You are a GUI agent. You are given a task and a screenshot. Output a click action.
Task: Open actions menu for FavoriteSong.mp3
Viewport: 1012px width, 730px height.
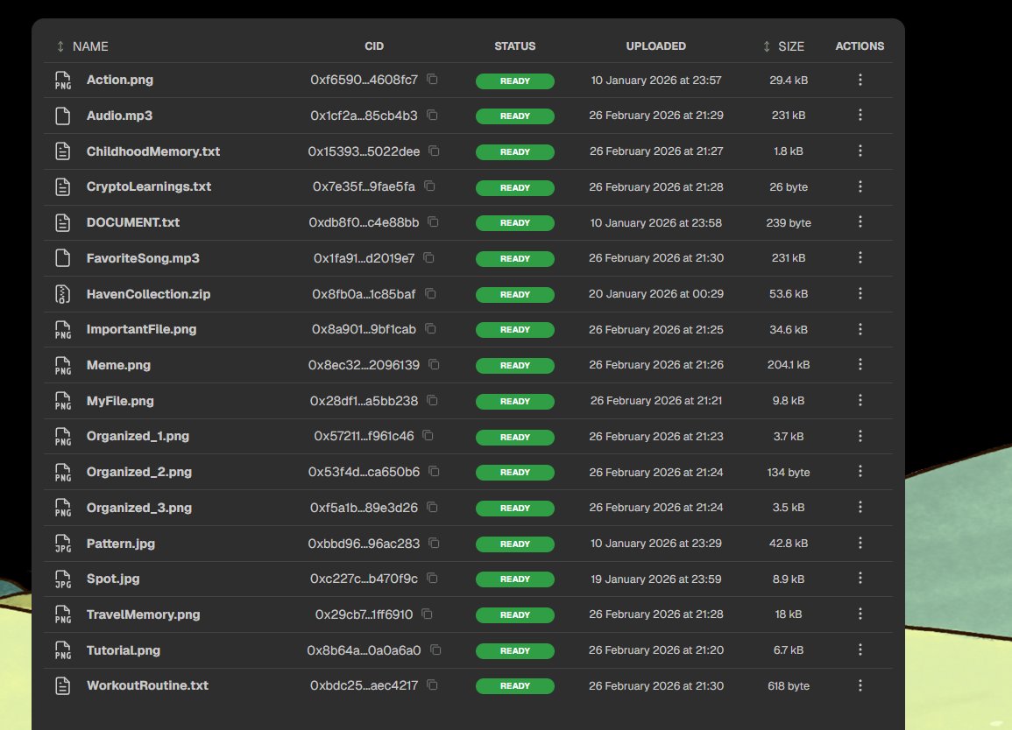tap(860, 258)
